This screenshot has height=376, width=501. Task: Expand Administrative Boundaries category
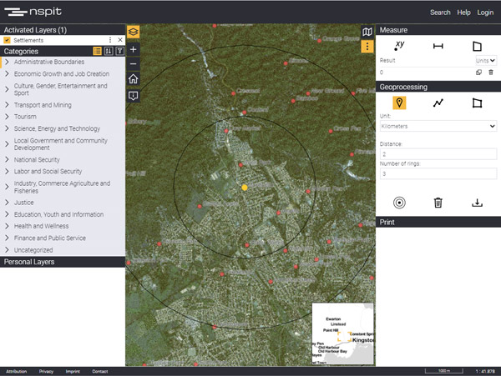pos(7,62)
